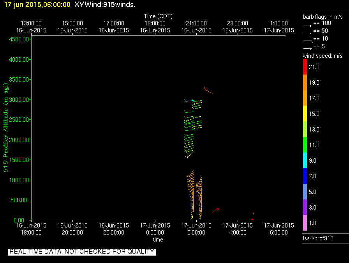Image resolution: width=349 pixels, height=263 pixels.
Task: Click the real-time data quality warning banner
Action: (x=82, y=252)
